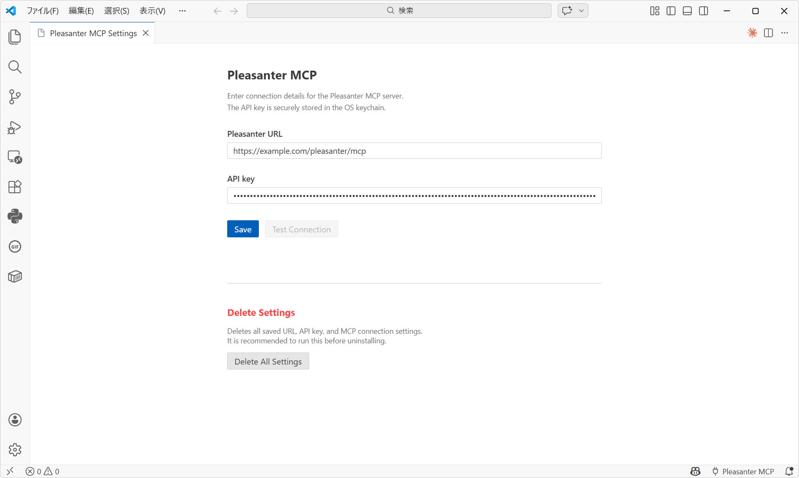Show errors and warnings count in status bar

point(42,471)
